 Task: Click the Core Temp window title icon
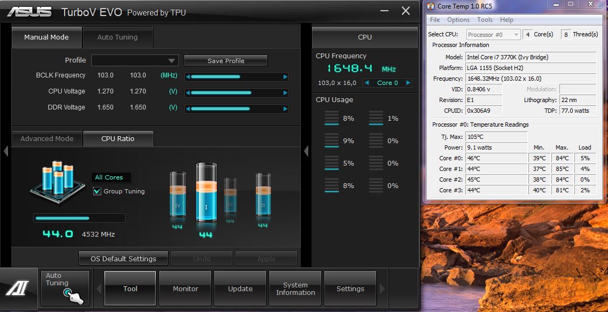coord(431,6)
